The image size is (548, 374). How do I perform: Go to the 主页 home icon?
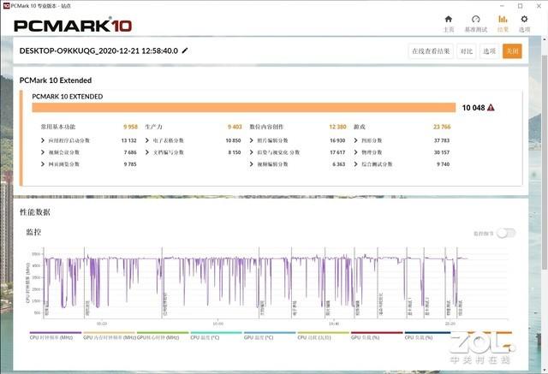pyautogui.click(x=449, y=19)
